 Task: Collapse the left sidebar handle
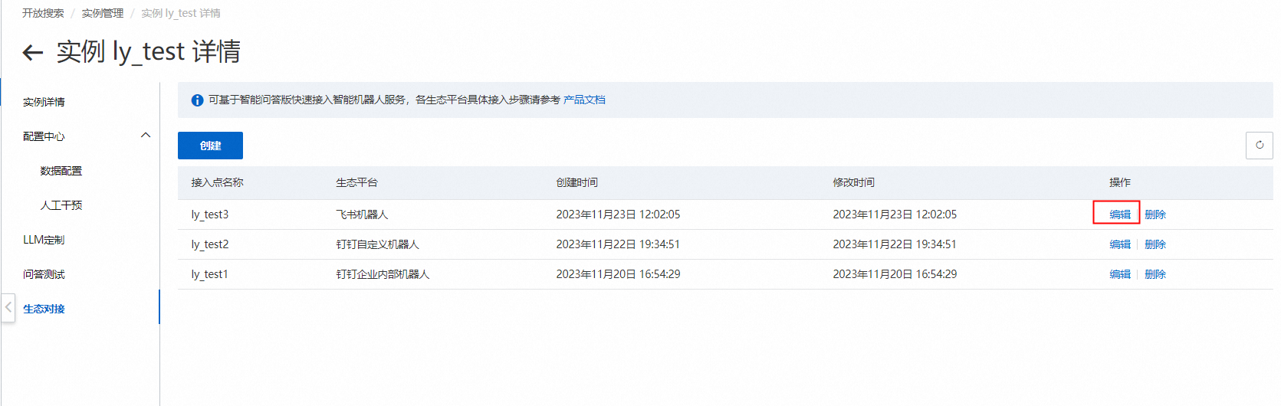pos(8,307)
